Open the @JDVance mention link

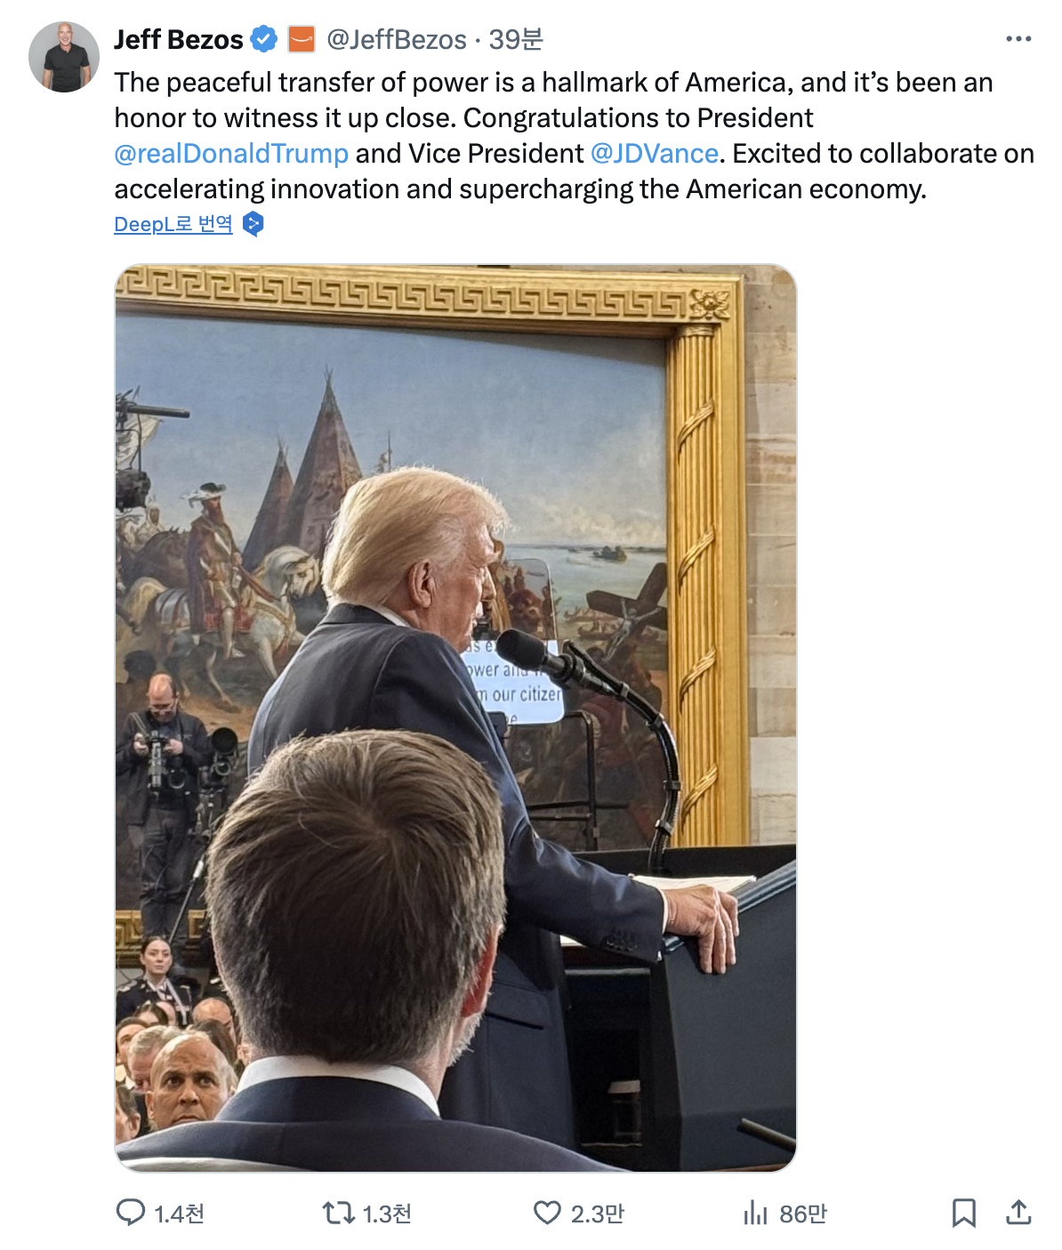point(655,154)
